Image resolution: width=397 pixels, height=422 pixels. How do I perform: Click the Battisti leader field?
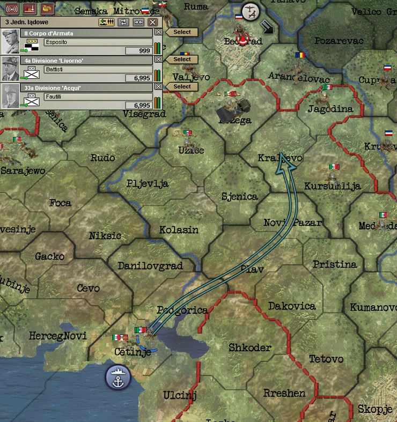98,69
